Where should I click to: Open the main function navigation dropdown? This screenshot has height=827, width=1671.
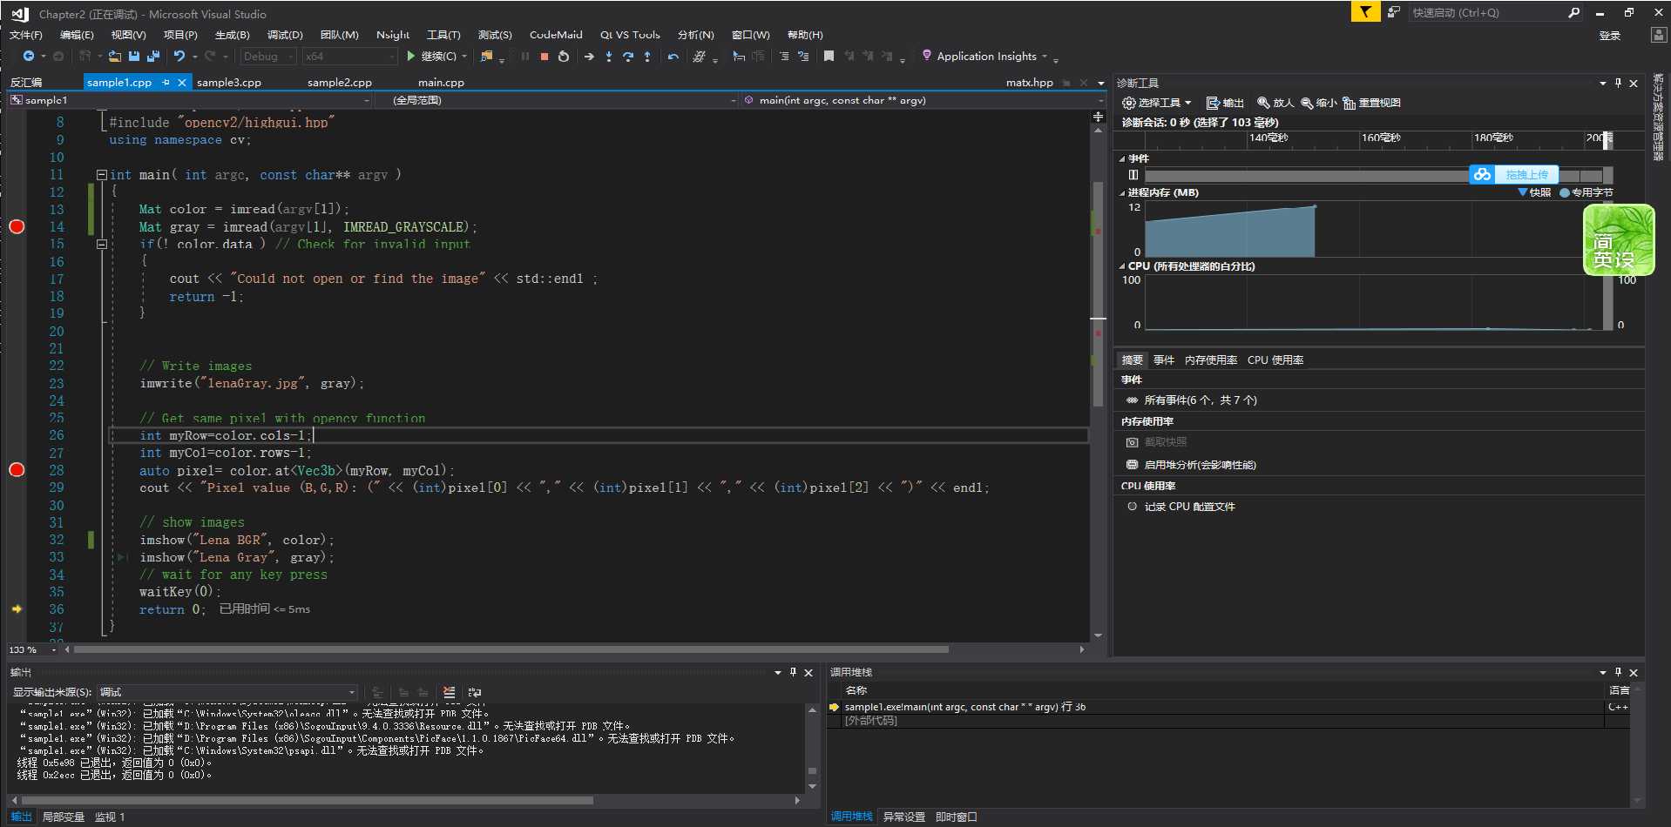coord(923,100)
